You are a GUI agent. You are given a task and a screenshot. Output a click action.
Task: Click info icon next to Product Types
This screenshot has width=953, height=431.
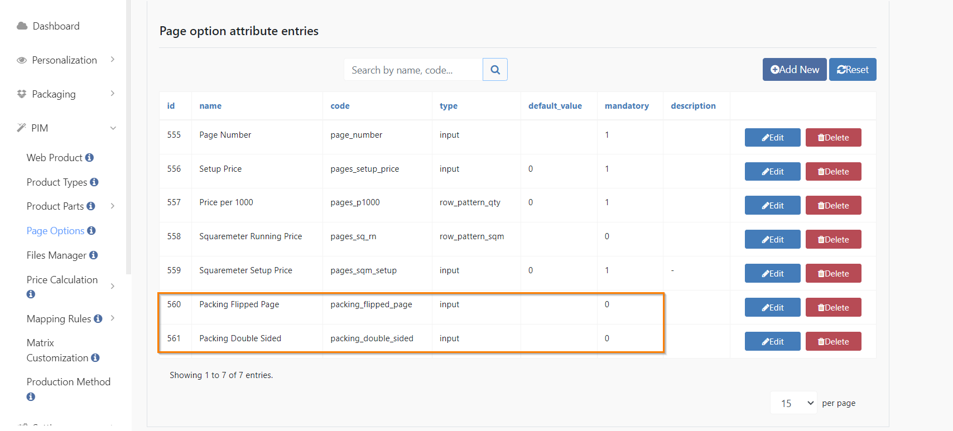pos(94,182)
